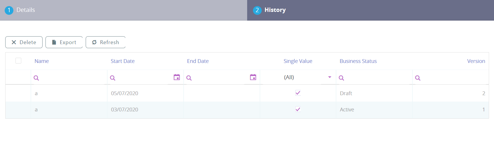Click the End Date filter search icon
Screen dimensions: 494x141
189,78
